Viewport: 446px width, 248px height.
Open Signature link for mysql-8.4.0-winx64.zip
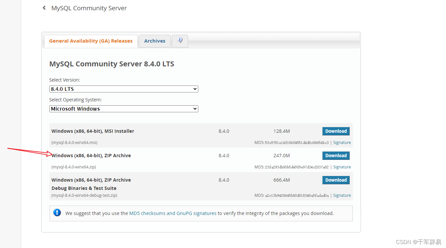(x=342, y=167)
